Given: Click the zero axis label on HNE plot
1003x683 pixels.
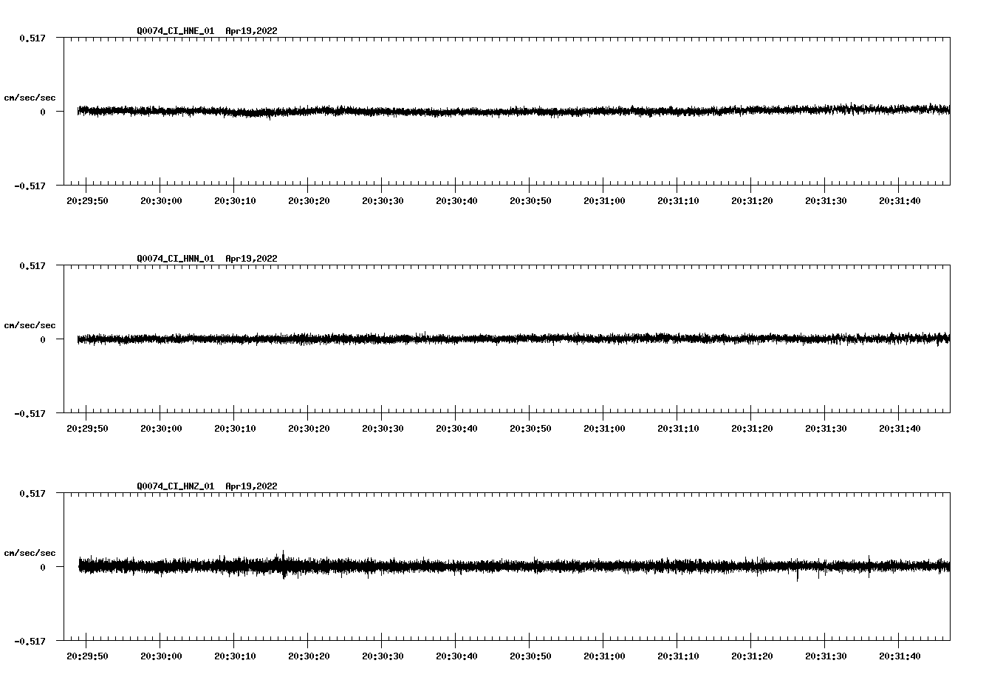Looking at the screenshot, I should point(43,112).
